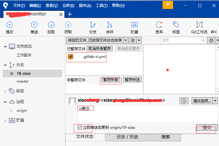Add a new tab with plus icon
Image resolution: width=219 pixels, height=146 pixels.
(69, 14)
